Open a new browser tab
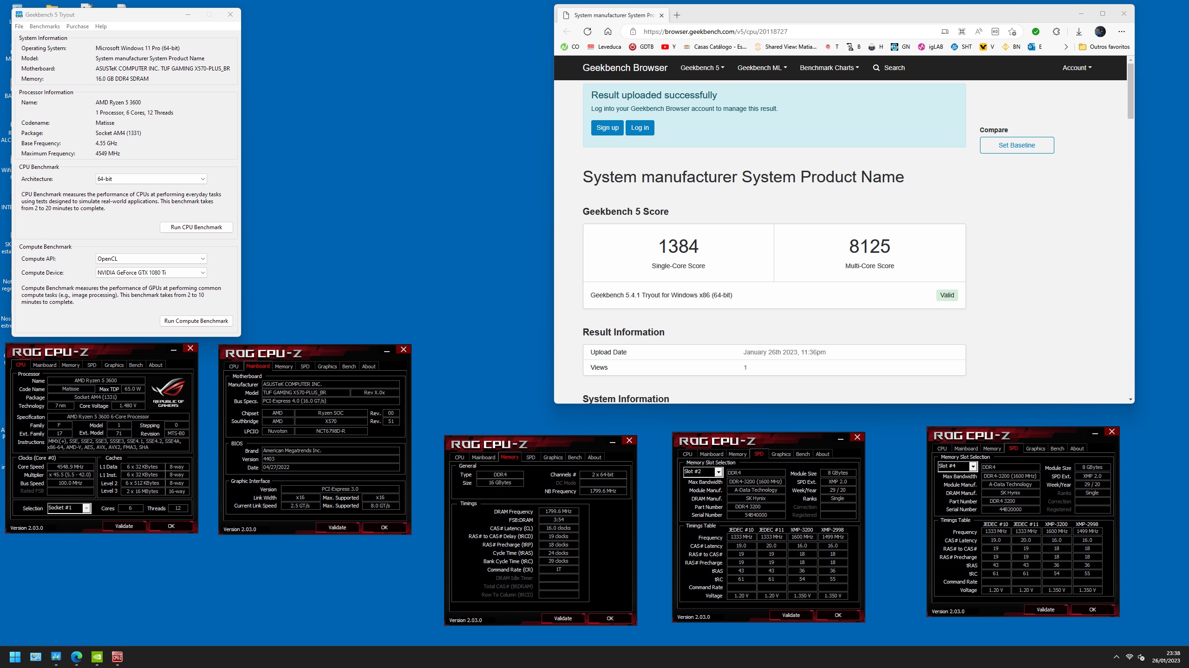The image size is (1189, 668). point(677,15)
